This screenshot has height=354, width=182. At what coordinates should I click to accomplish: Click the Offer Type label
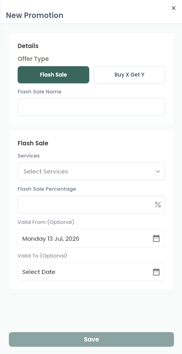[33, 59]
